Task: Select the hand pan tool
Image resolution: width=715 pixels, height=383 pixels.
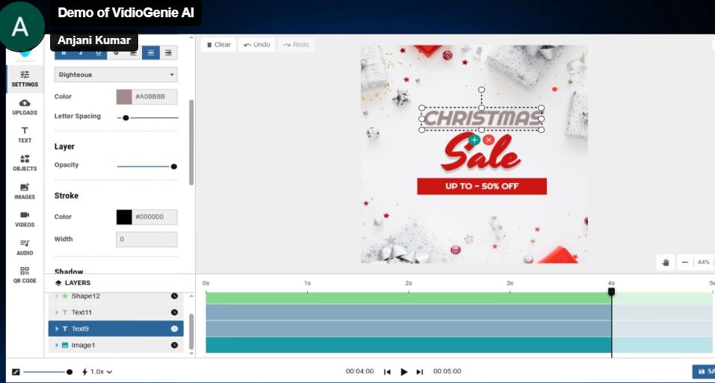Action: click(666, 262)
